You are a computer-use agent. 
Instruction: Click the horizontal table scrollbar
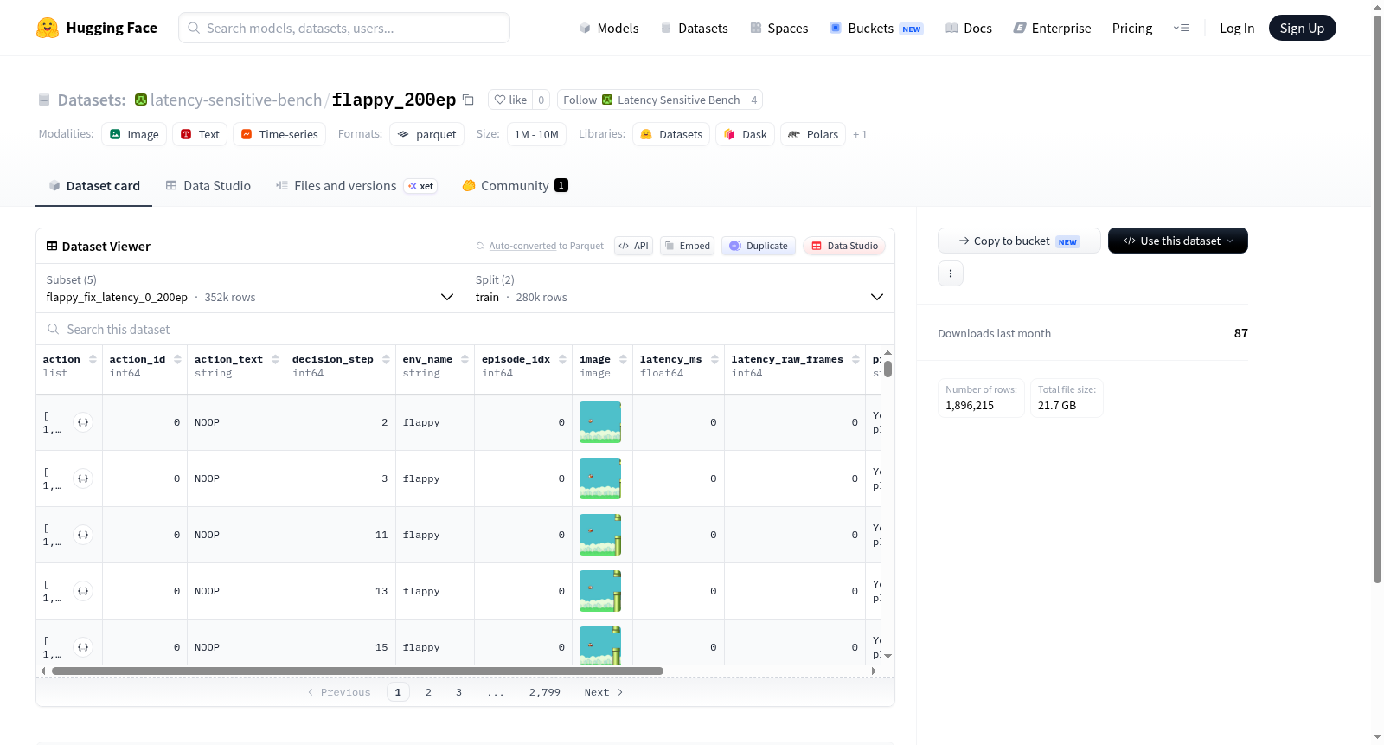point(357,671)
